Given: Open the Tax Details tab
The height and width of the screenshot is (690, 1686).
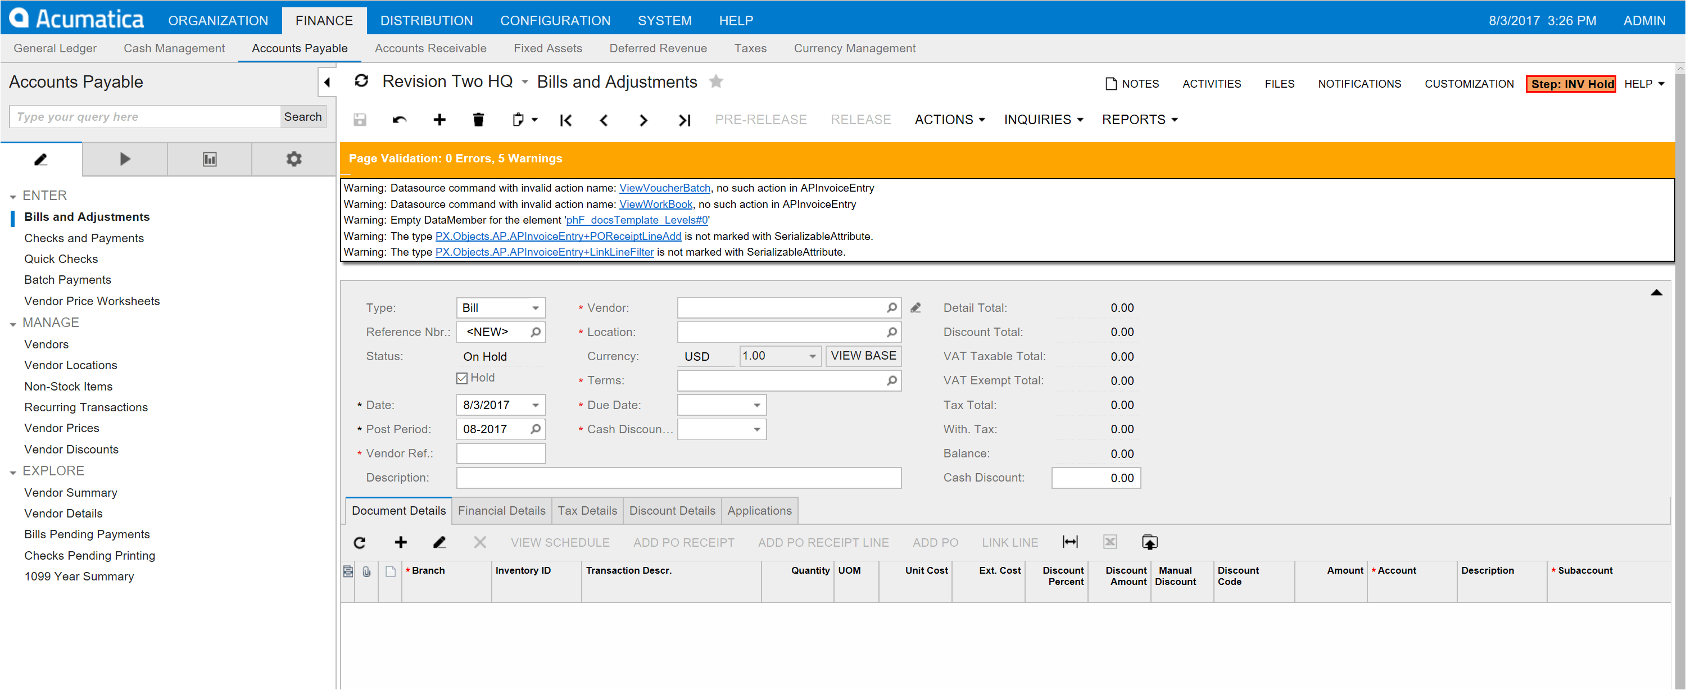Looking at the screenshot, I should click(x=586, y=511).
